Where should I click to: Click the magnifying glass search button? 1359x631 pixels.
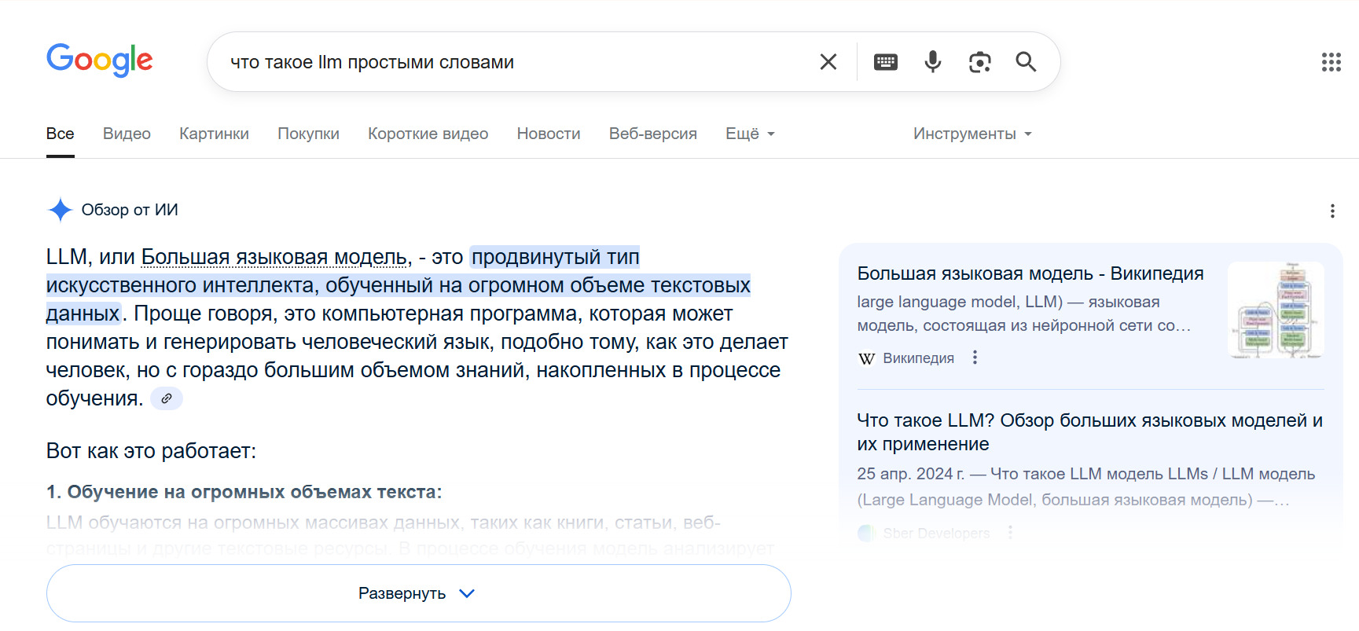click(x=1026, y=61)
